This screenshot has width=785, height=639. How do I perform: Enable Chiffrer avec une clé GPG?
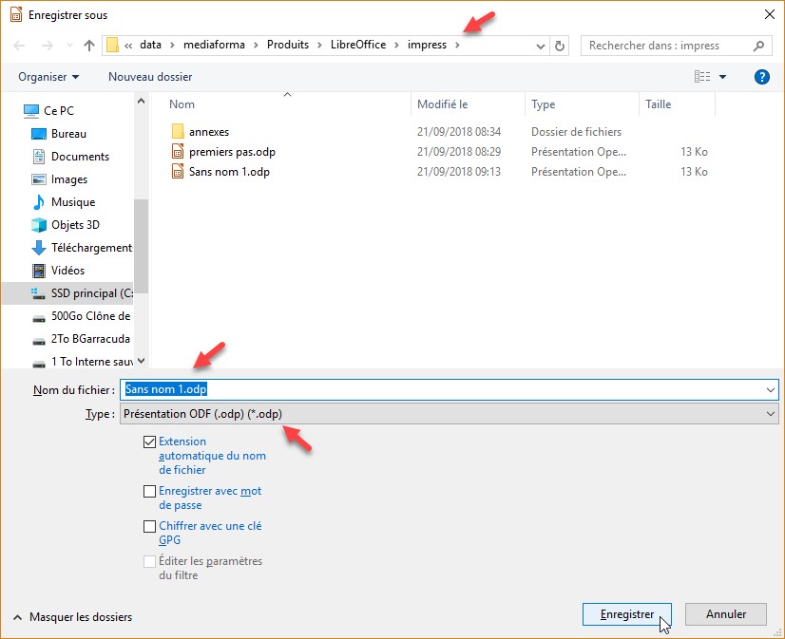click(149, 526)
